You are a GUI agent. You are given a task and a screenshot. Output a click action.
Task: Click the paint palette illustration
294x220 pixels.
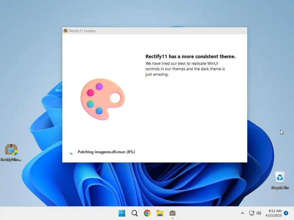pos(103,99)
